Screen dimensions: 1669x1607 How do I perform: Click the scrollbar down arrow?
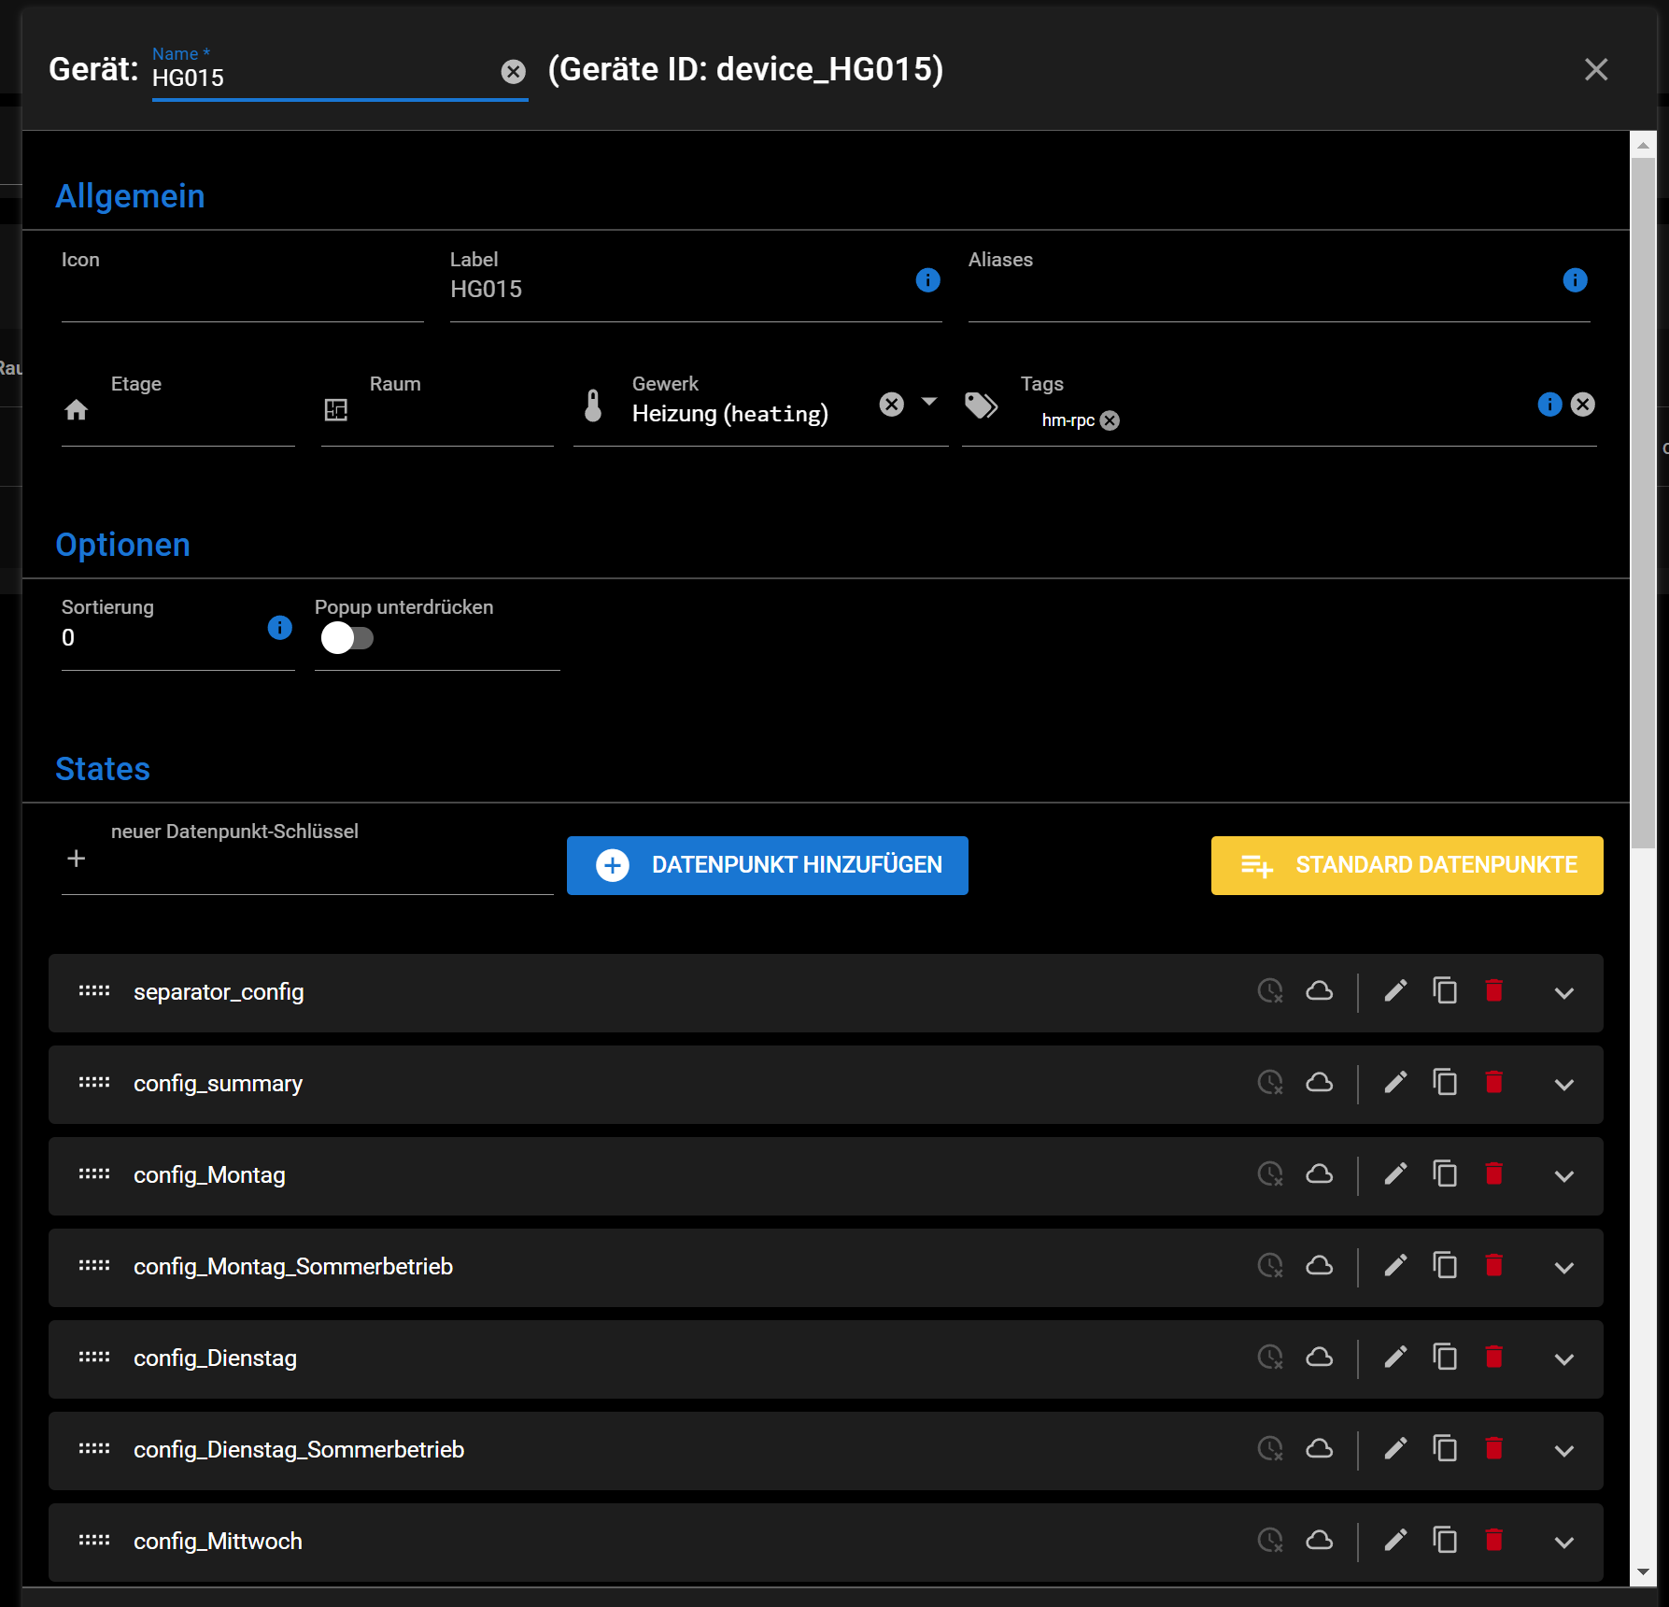pyautogui.click(x=1643, y=1573)
